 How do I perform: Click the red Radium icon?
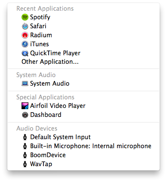25,35
